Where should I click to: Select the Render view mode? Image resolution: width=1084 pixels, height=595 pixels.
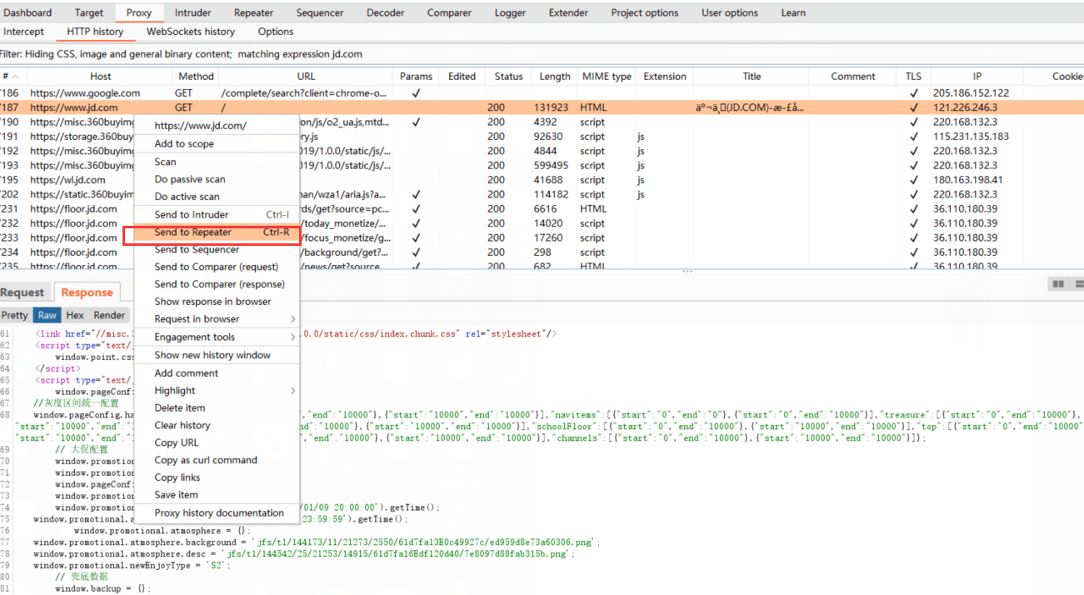109,316
